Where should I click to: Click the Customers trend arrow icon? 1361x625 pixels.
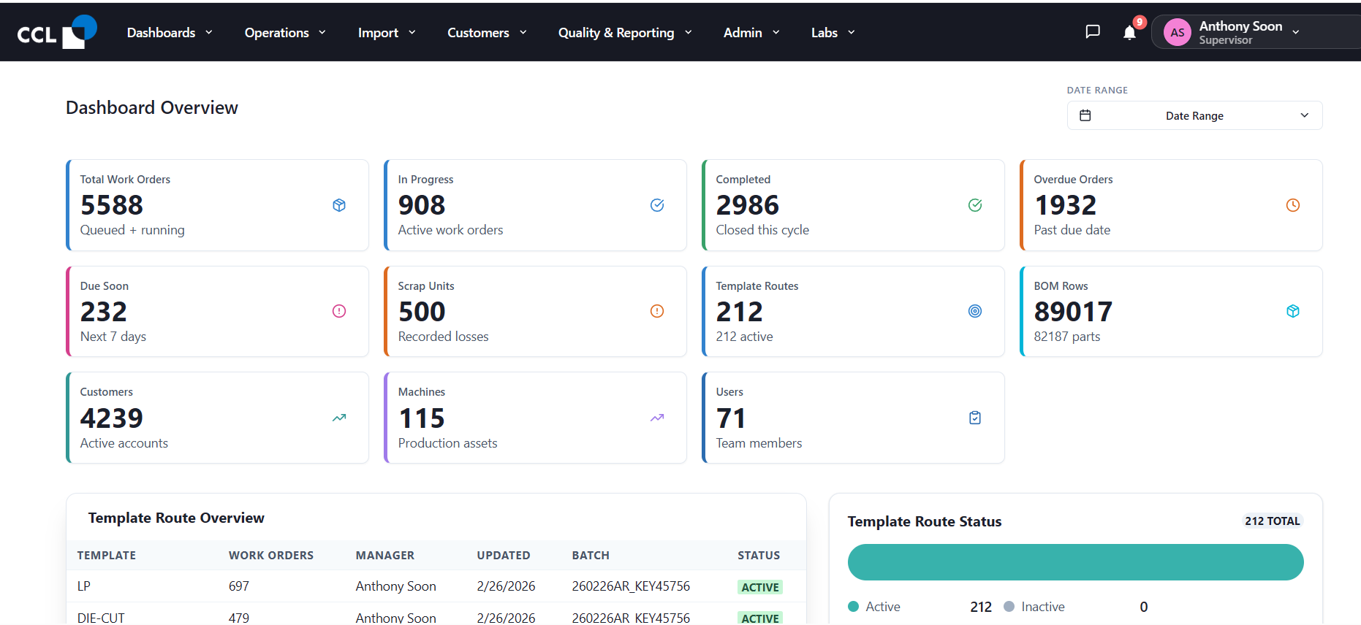(339, 418)
